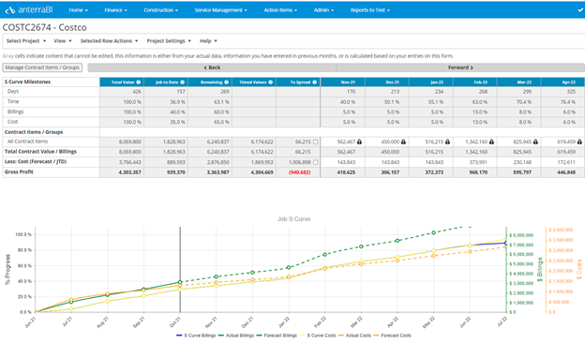
Task: Expand the Select Project dropdown
Action: [26, 41]
